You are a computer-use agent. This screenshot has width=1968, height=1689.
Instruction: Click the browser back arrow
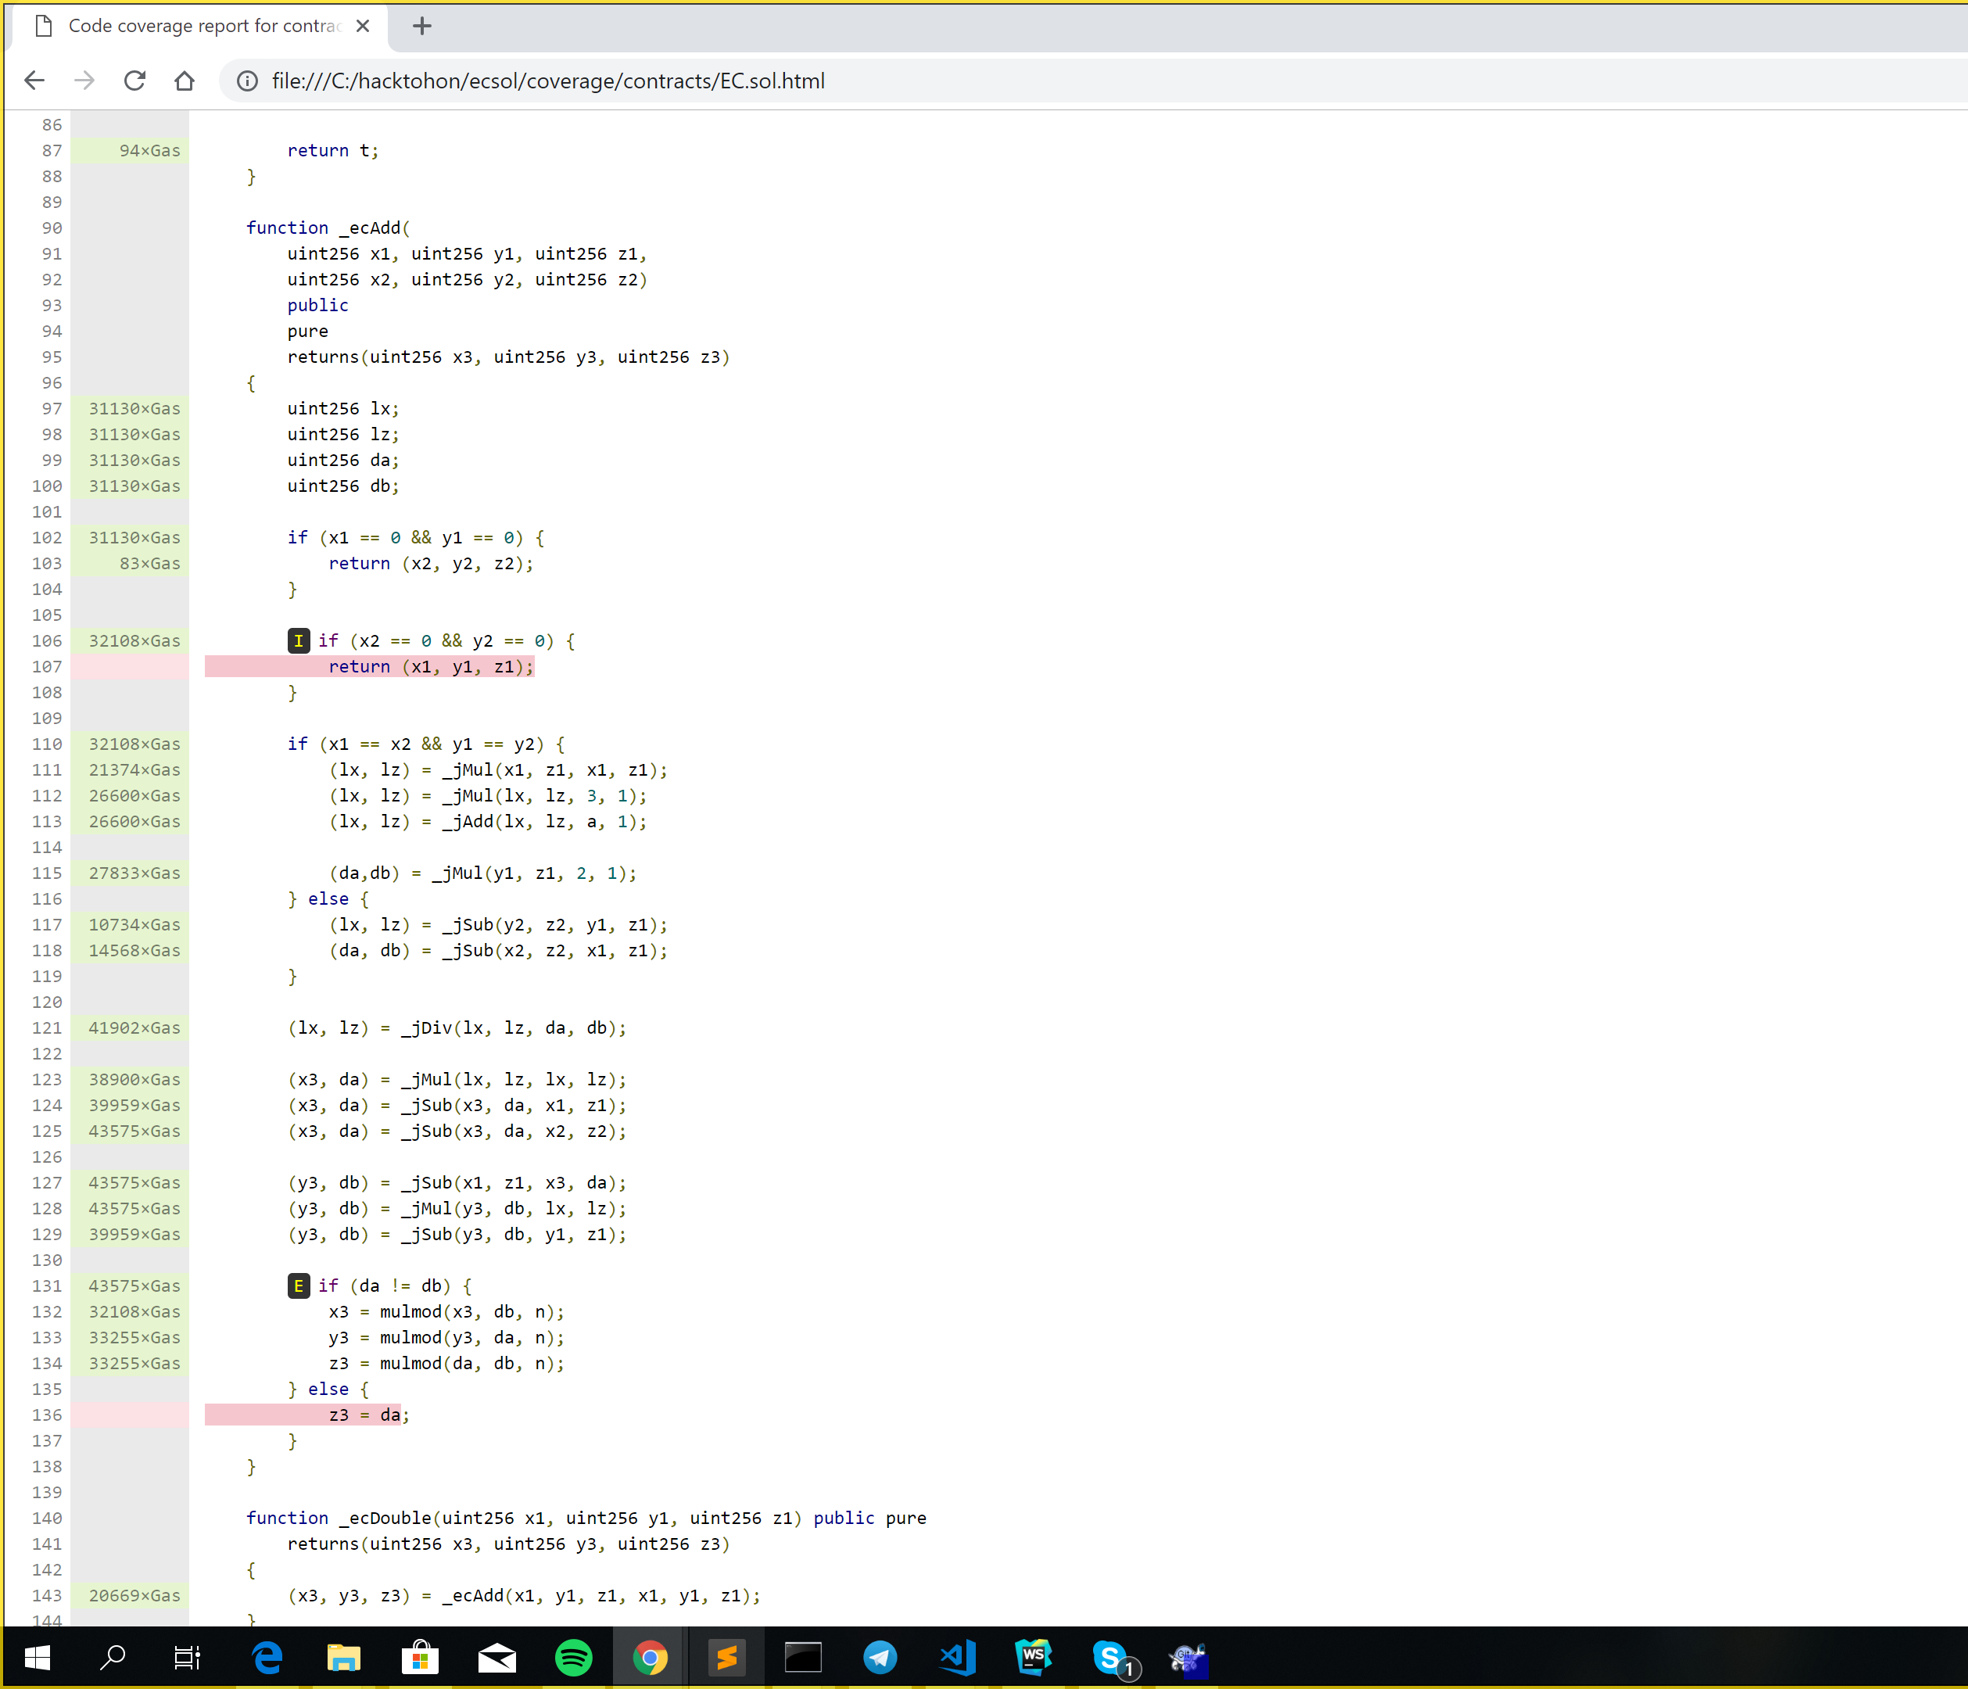pyautogui.click(x=34, y=81)
